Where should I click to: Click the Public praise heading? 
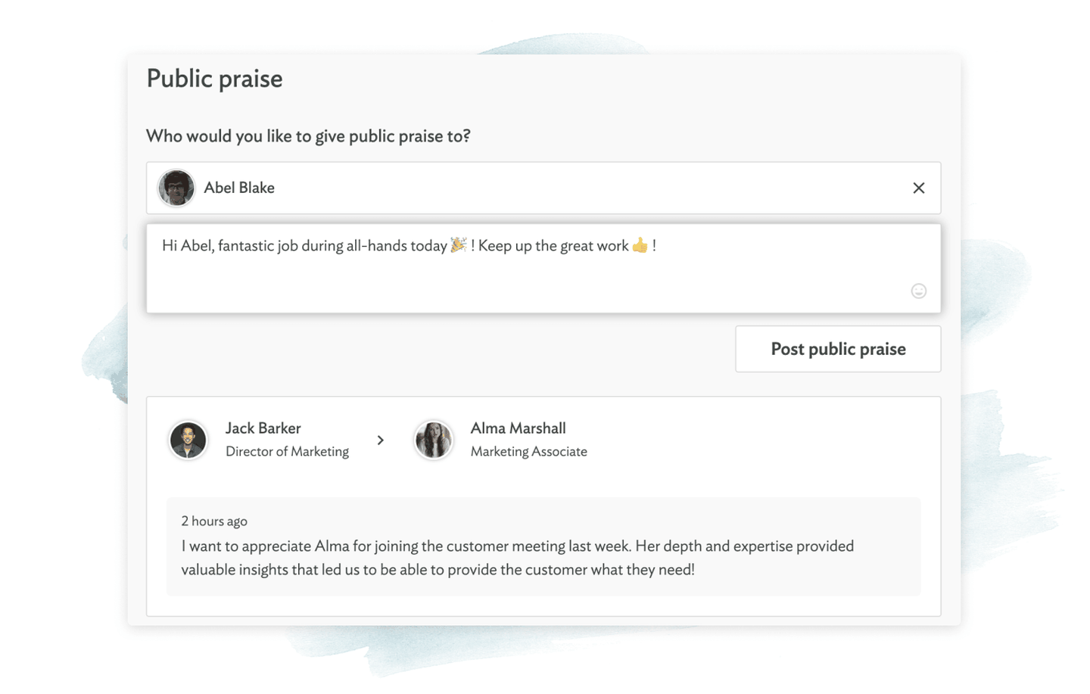215,79
